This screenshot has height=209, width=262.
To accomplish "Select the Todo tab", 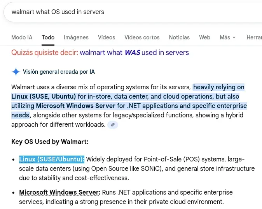I will pyautogui.click(x=48, y=37).
